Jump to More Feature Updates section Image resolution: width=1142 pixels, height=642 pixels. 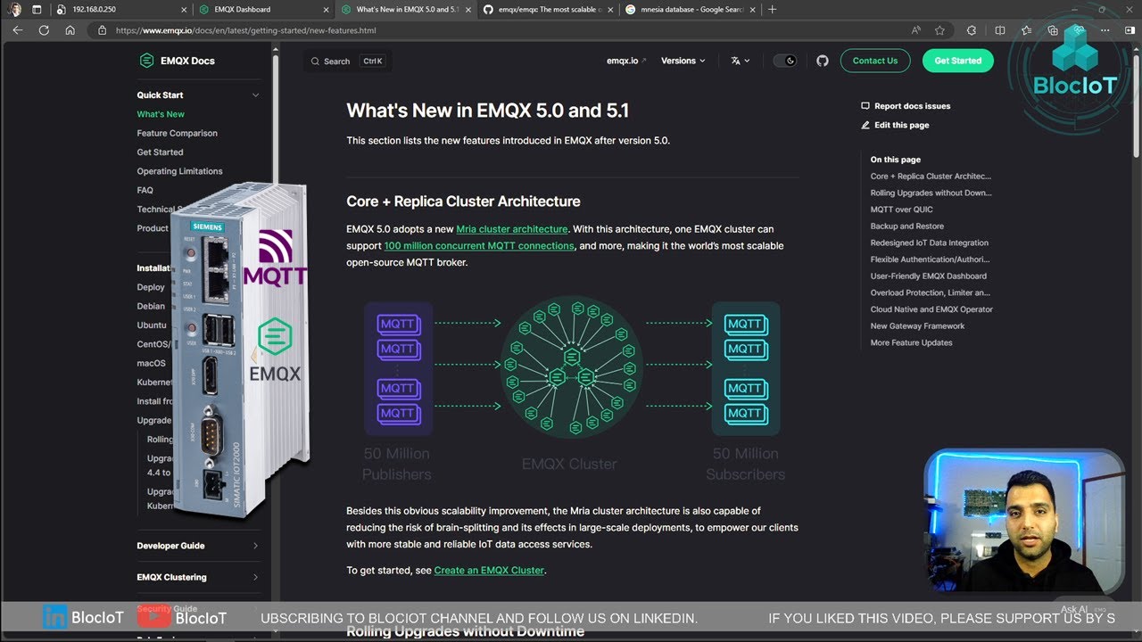click(x=911, y=342)
